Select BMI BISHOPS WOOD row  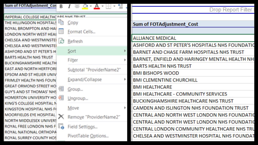click(193, 73)
